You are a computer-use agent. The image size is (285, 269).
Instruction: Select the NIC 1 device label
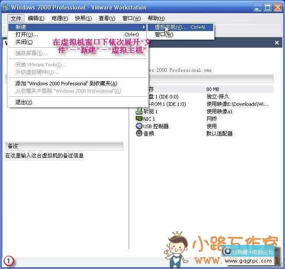pyautogui.click(x=149, y=119)
